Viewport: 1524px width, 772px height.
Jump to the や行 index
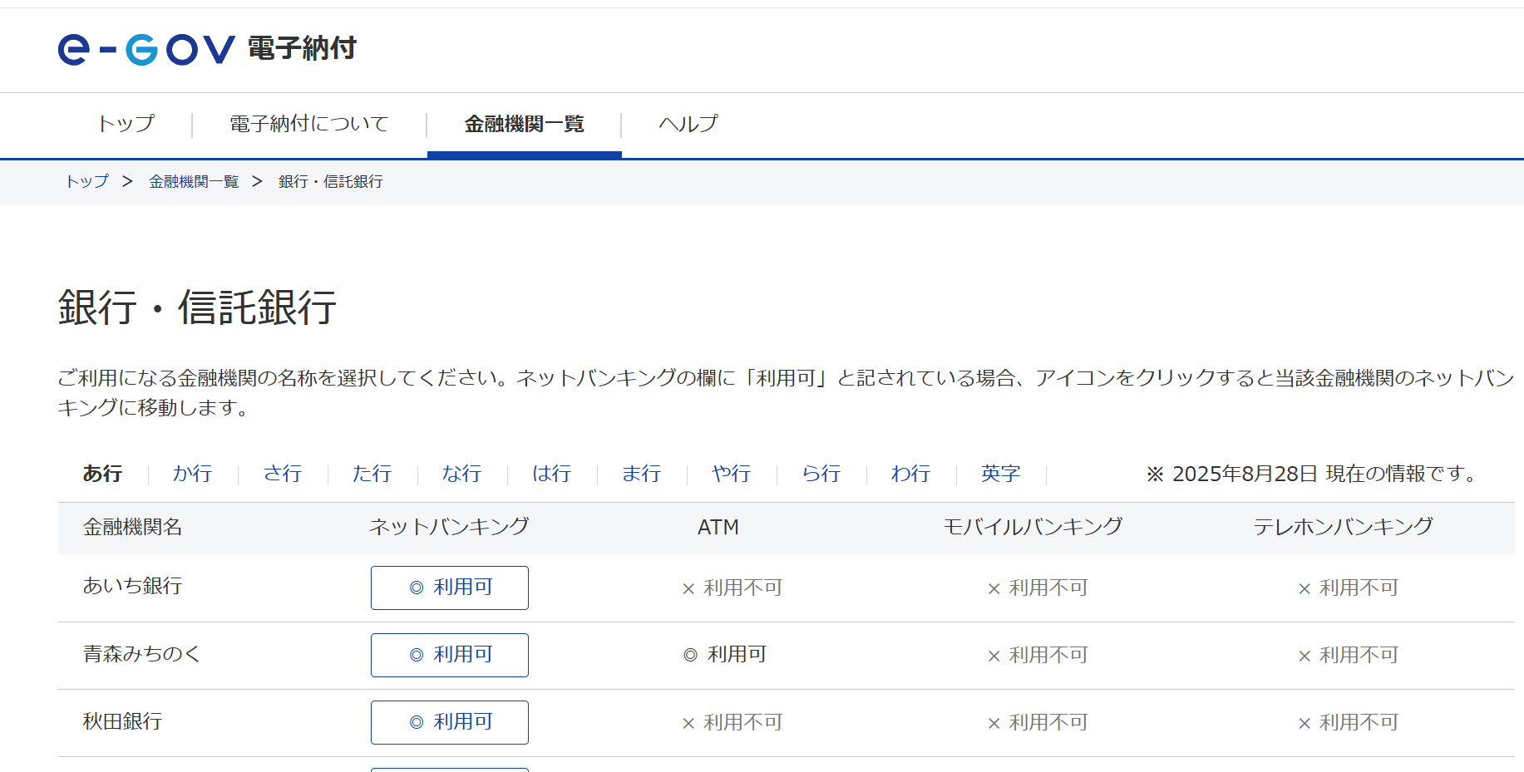coord(731,474)
